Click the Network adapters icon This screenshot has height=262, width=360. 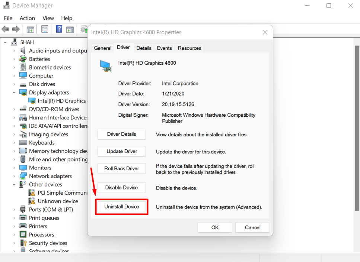coord(23,176)
